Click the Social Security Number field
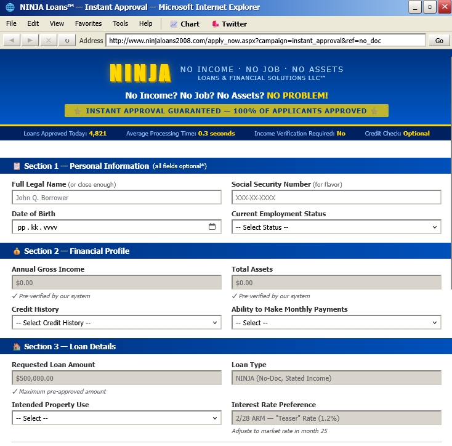The width and height of the screenshot is (452, 446). coord(336,198)
